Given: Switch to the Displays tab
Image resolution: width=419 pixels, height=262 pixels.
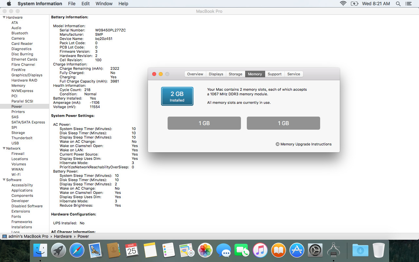Looking at the screenshot, I should click(x=216, y=74).
